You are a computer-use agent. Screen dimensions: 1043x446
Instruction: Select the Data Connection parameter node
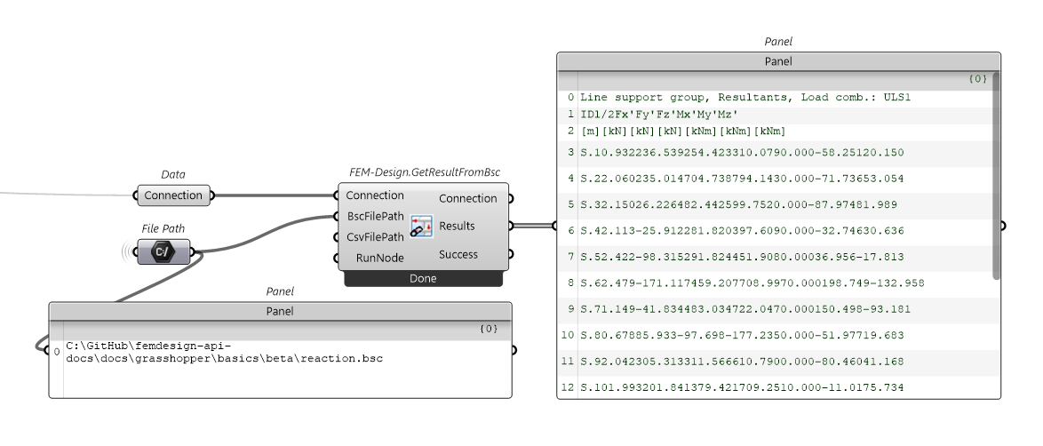tap(173, 195)
